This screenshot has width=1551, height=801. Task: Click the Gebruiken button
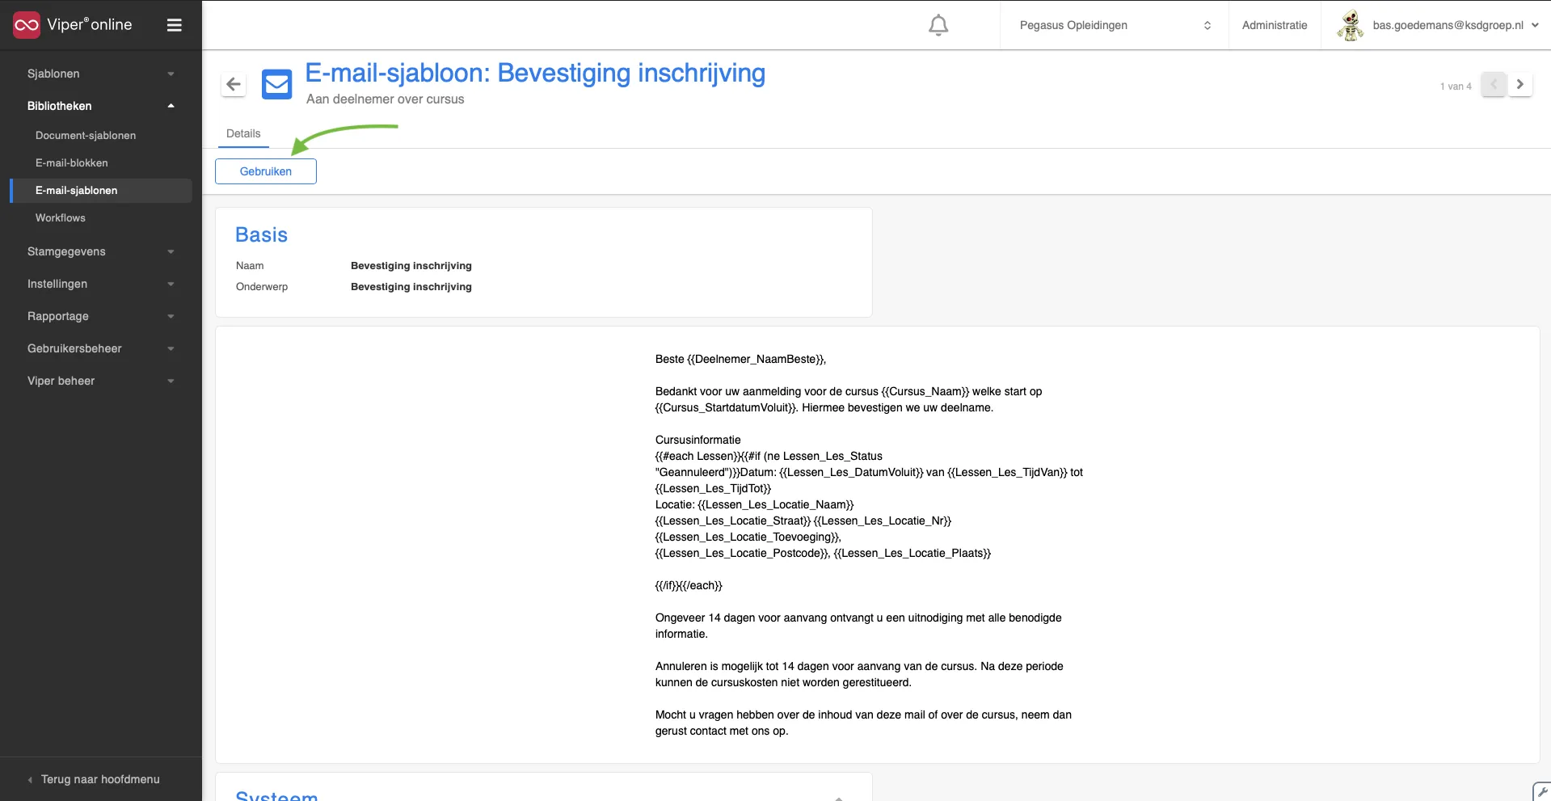266,171
